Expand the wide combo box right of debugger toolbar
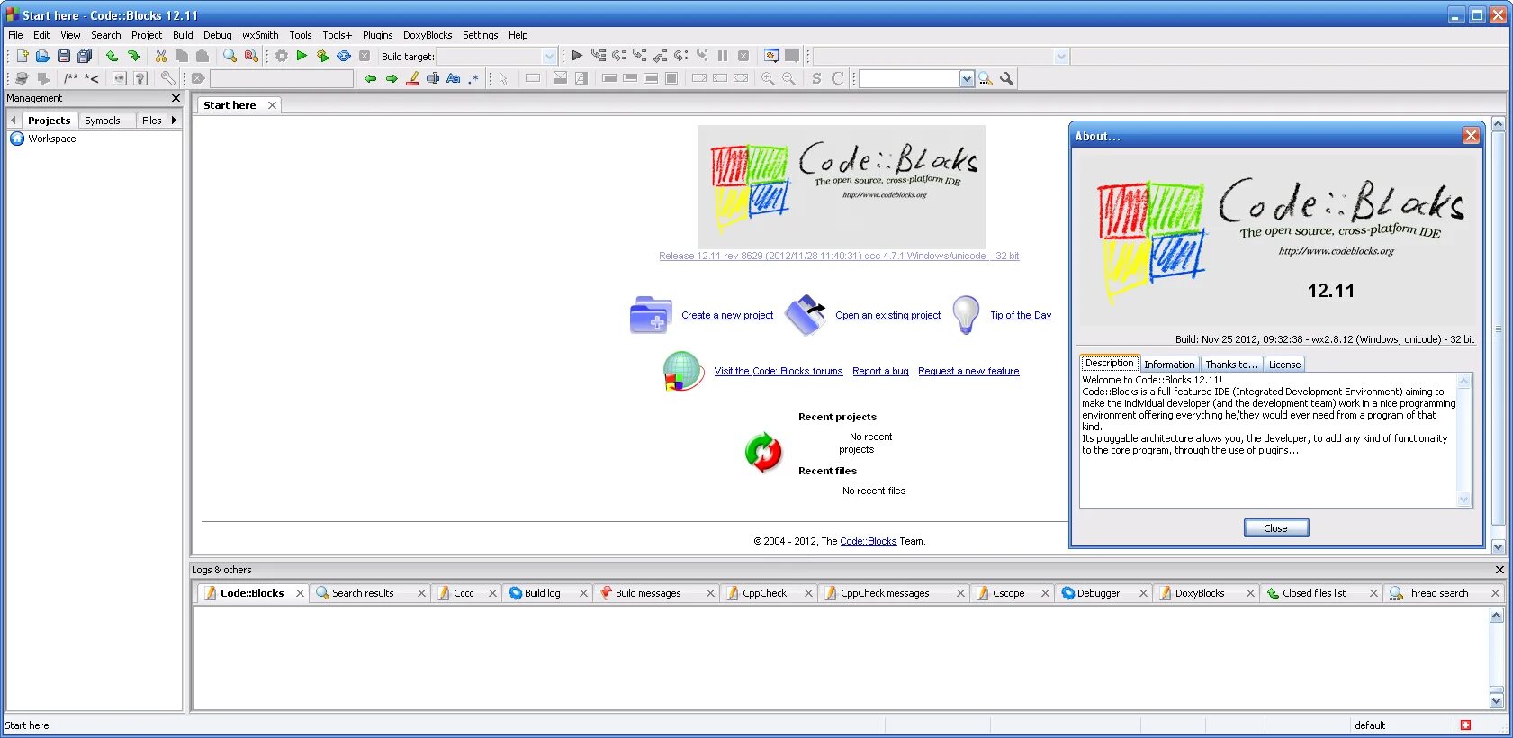Screen dimensions: 1513x738 1061,57
